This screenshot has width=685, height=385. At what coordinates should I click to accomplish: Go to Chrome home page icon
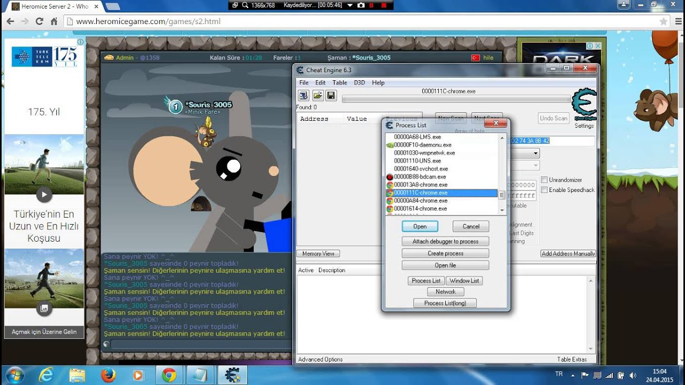pyautogui.click(x=54, y=21)
